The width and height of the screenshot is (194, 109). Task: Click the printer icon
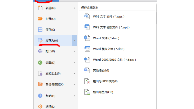pyautogui.click(x=40, y=51)
